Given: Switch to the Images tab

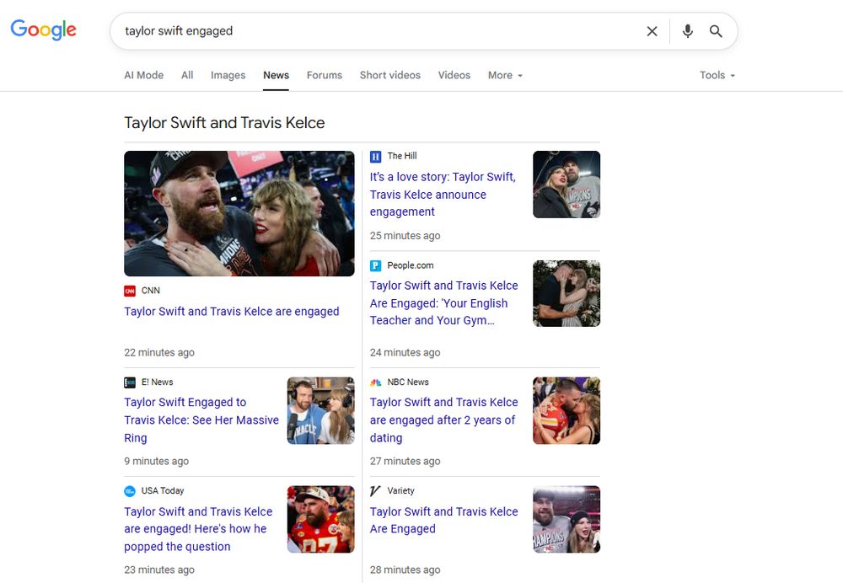Looking at the screenshot, I should coord(228,75).
